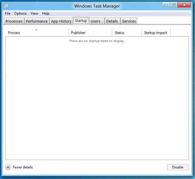
Task: Minimize the Task Manager window
Action: [x=166, y=5]
